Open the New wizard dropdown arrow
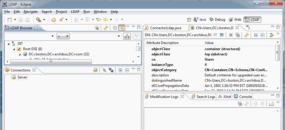The width and height of the screenshot is (285, 130). tap(15, 20)
